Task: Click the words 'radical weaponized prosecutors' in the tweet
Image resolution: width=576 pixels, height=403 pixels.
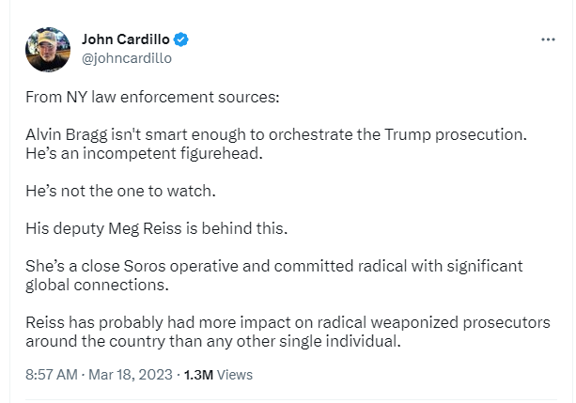Action: (x=433, y=322)
